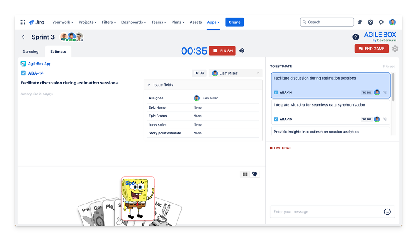
Task: Click the 00:35 timer display
Action: (x=194, y=51)
